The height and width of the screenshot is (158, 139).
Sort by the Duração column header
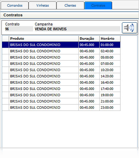(x=89, y=39)
